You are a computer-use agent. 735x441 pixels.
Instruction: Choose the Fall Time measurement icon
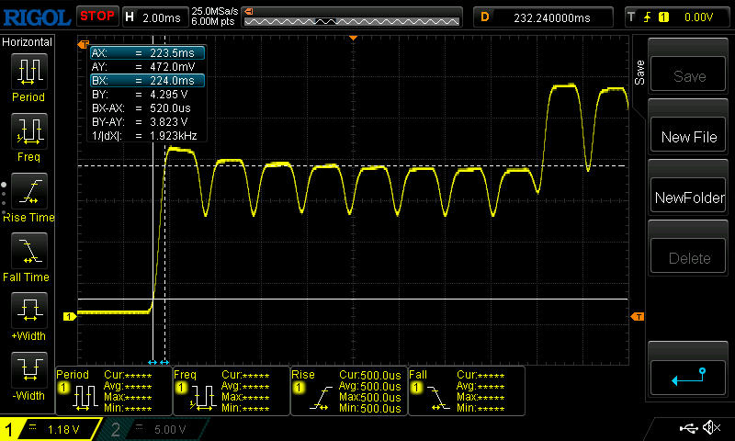point(28,253)
